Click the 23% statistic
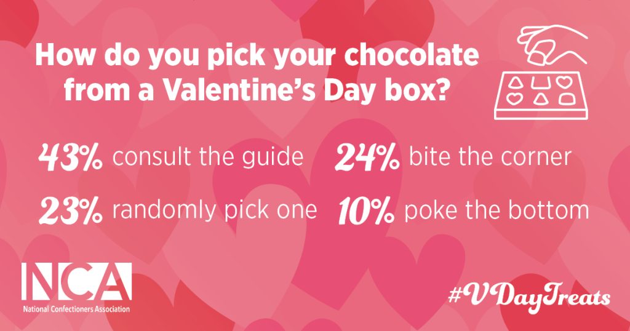This screenshot has width=630, height=331. click(x=71, y=211)
